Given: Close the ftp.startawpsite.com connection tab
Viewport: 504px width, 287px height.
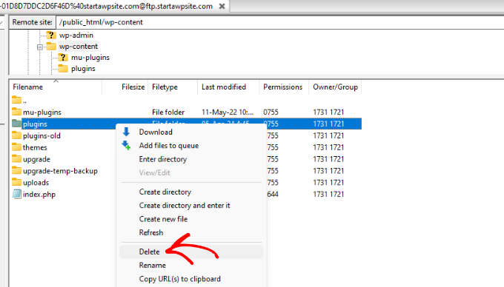Looking at the screenshot, I should [222, 6].
